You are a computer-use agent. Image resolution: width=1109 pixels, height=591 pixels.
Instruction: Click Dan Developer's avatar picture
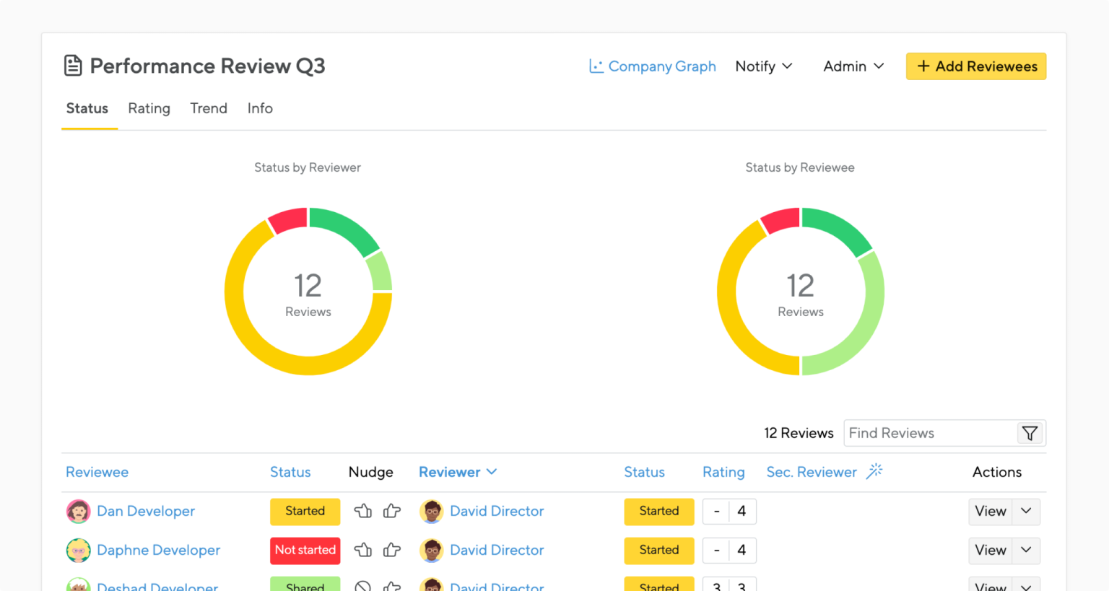(x=78, y=511)
